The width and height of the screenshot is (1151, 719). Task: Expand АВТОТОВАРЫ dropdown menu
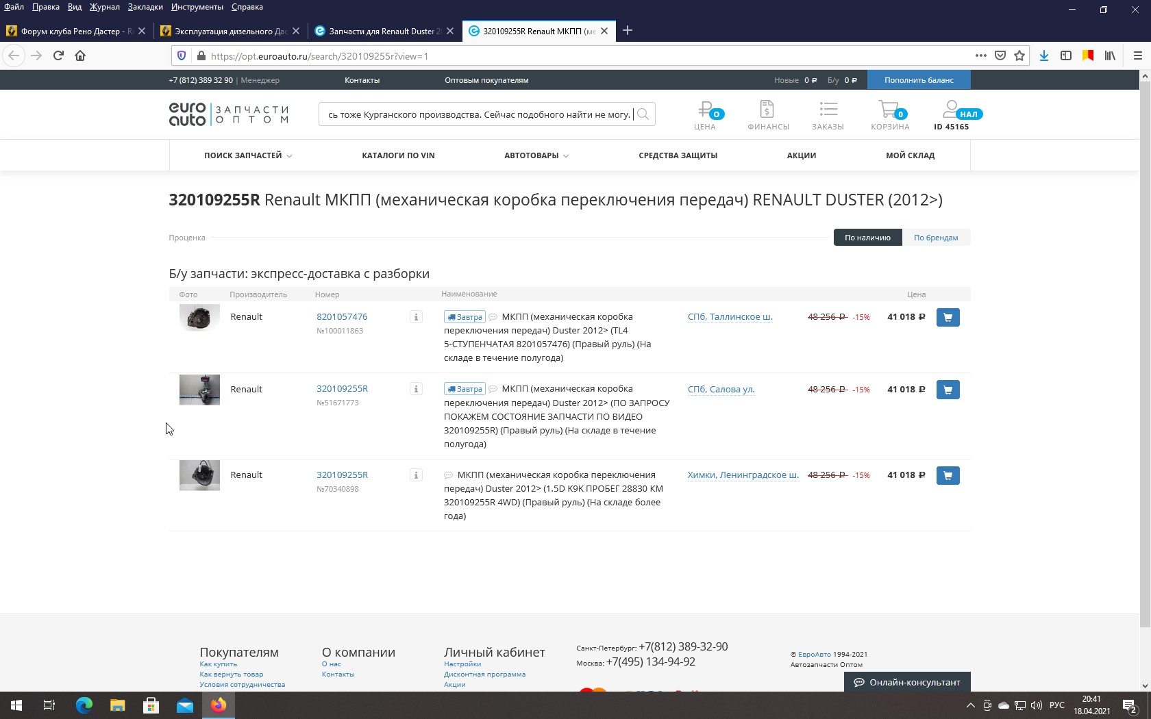pos(536,155)
